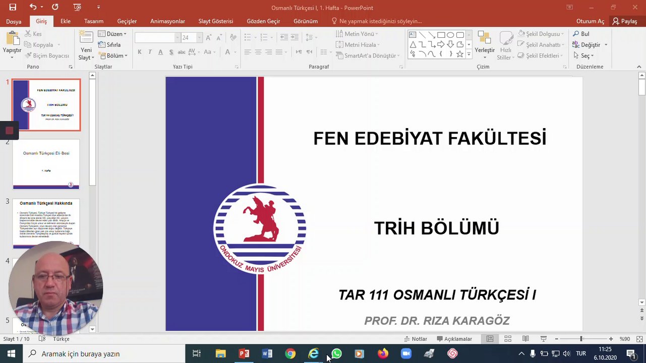Open the font name combo box

click(157, 38)
